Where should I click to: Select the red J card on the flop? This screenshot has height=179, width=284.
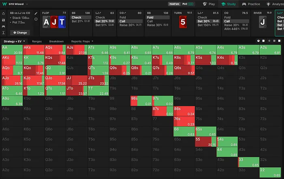54,22
